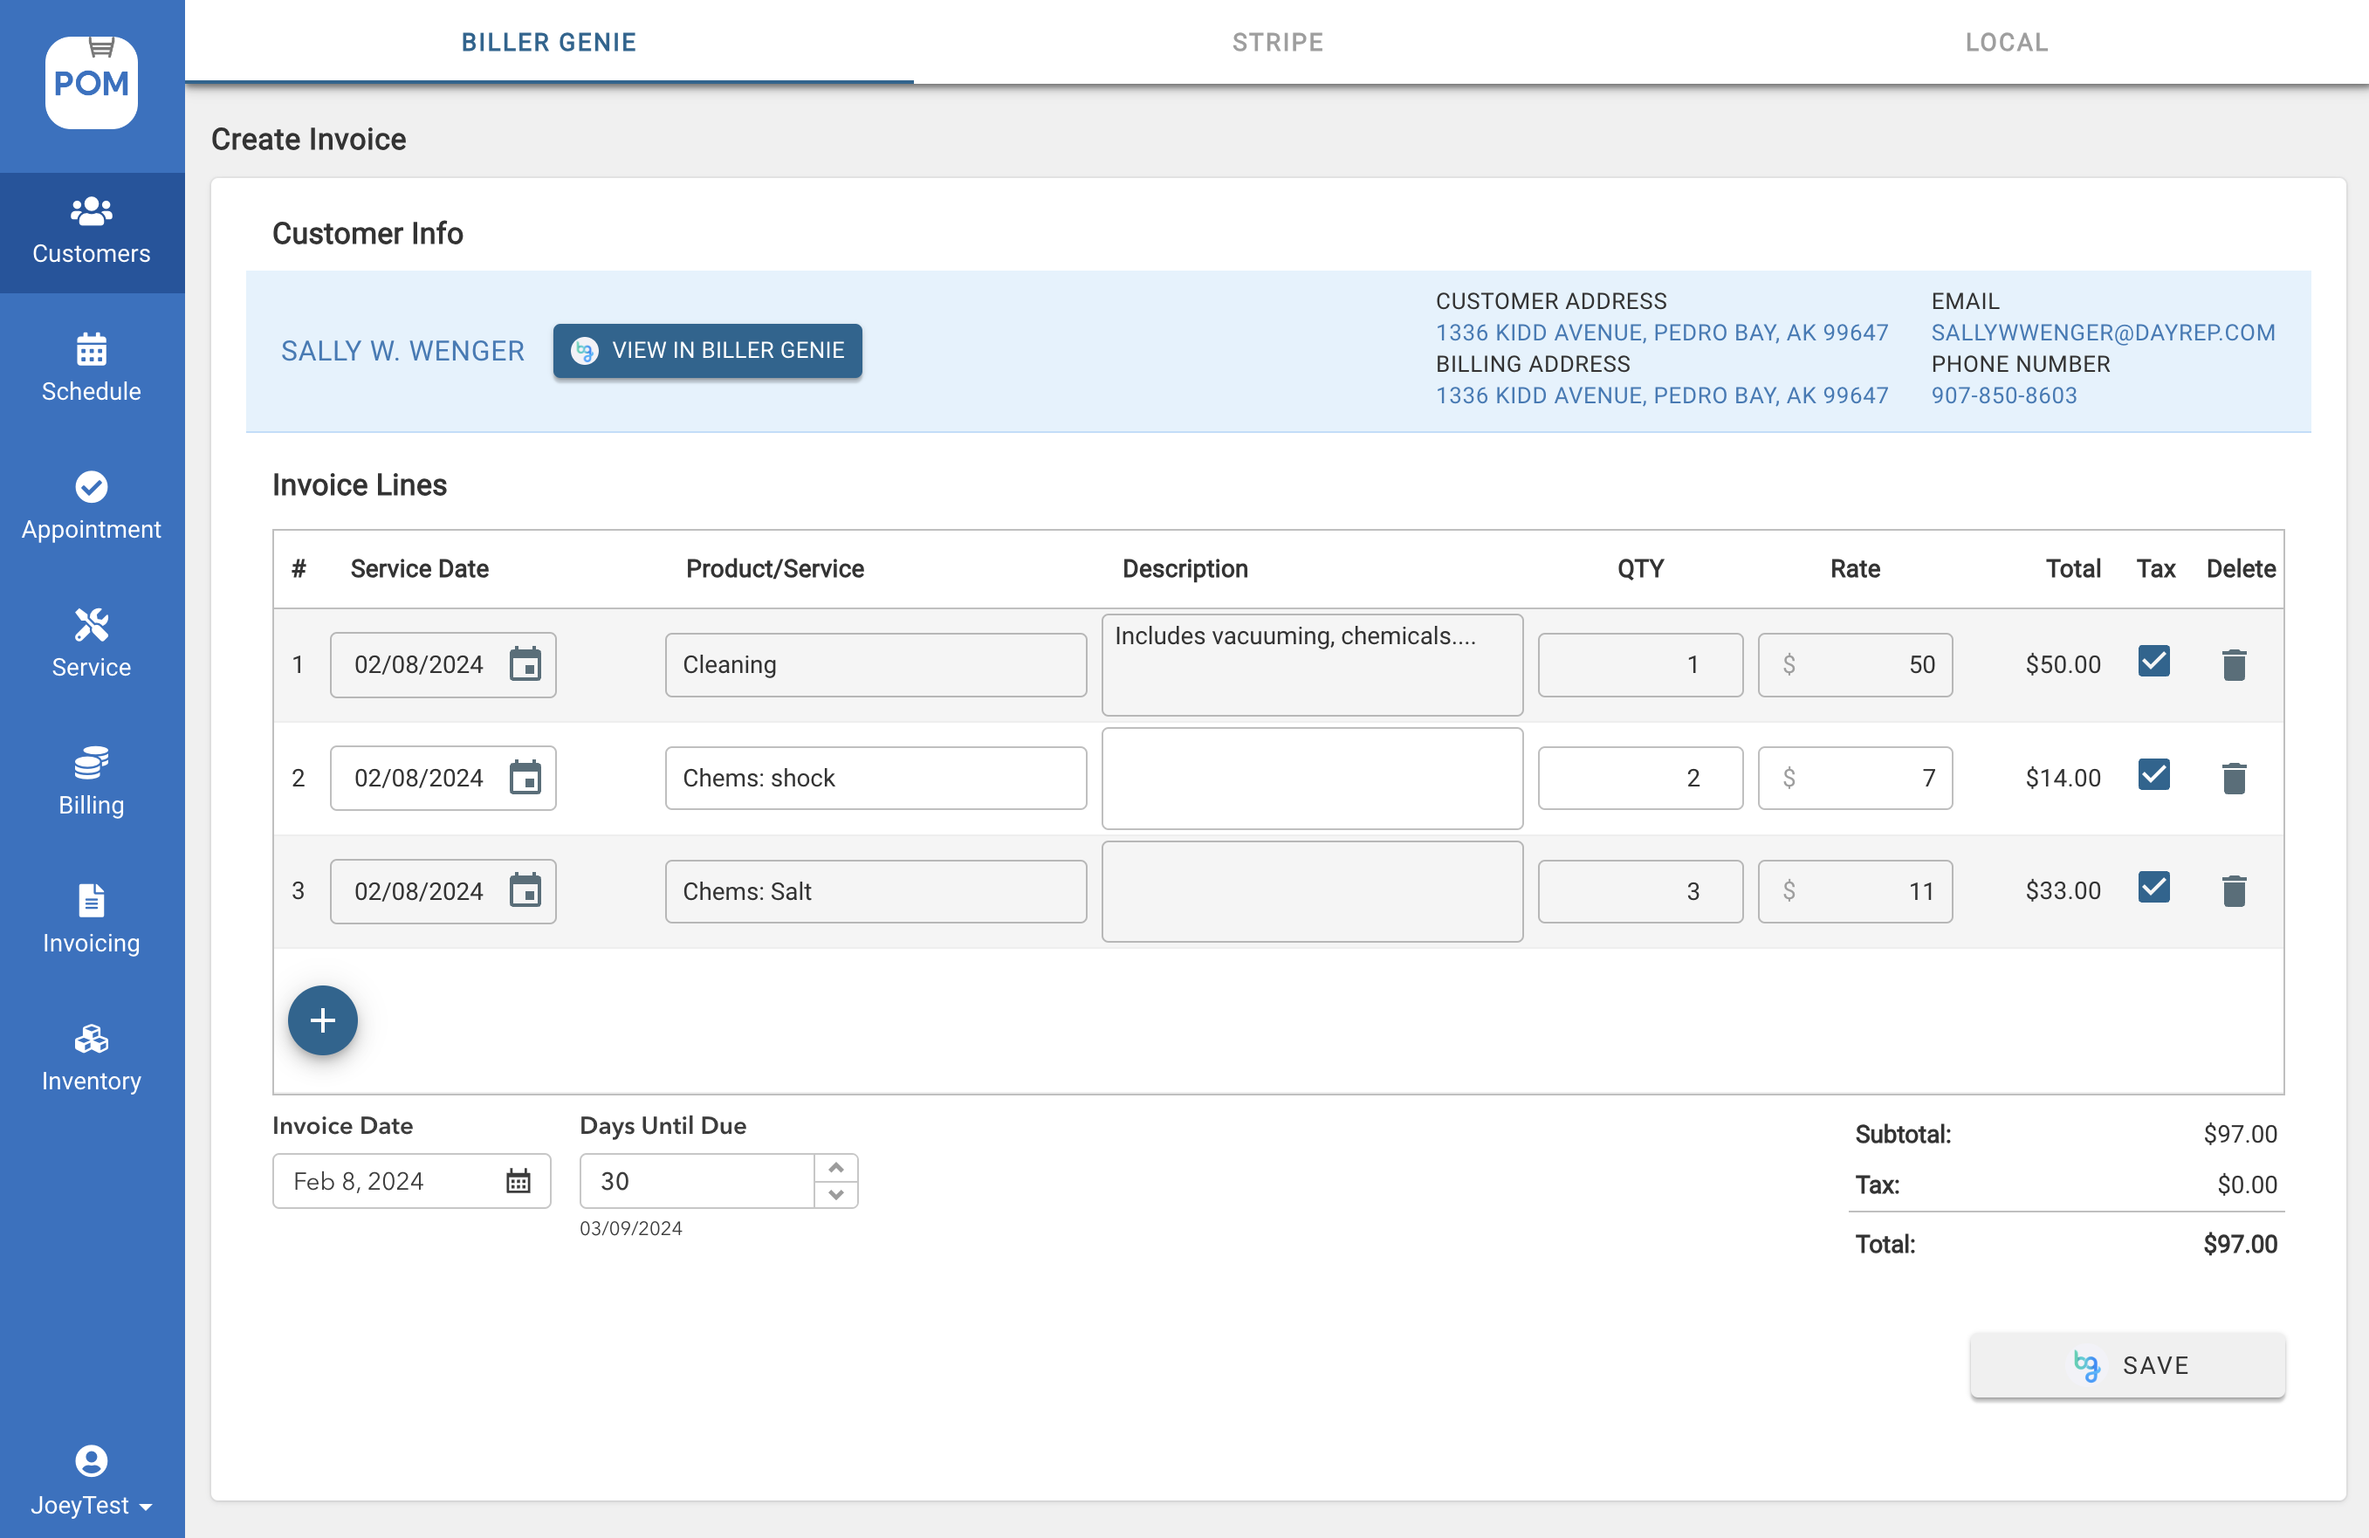Open calendar picker for line 2 service date
The height and width of the screenshot is (1538, 2369).
[525, 778]
